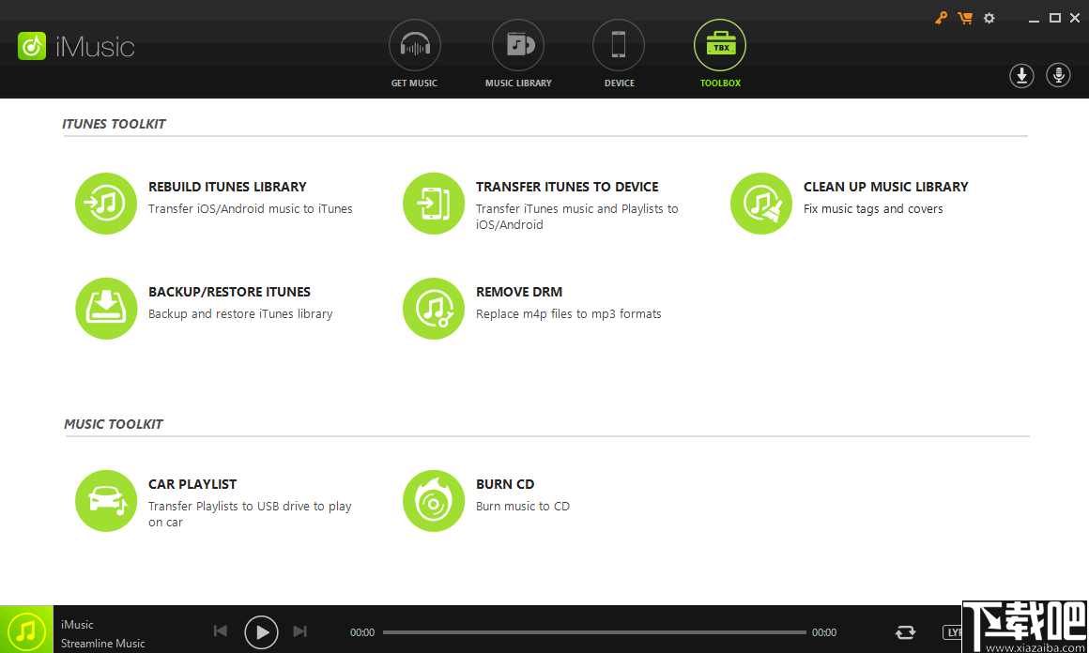The width and height of the screenshot is (1089, 653).
Task: Skip to the next track
Action: coord(300,631)
